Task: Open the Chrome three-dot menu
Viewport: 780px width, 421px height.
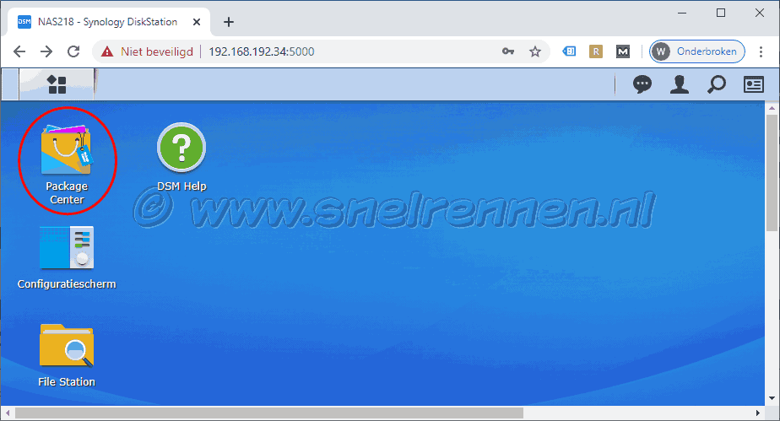Action: point(761,51)
